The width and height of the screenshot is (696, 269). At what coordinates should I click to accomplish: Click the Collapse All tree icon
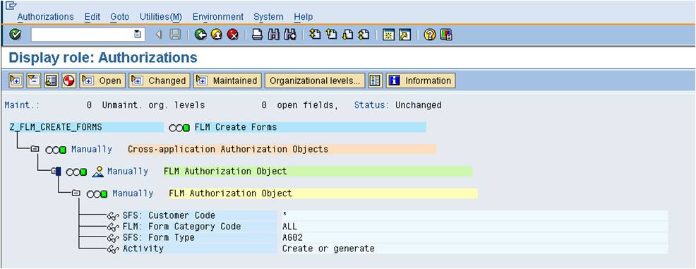(x=34, y=80)
